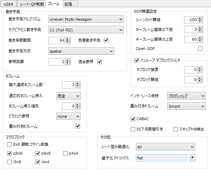Toggle the 重み付きBフレーム checkbox
Screen dimensions: 211x178
coord(78,126)
